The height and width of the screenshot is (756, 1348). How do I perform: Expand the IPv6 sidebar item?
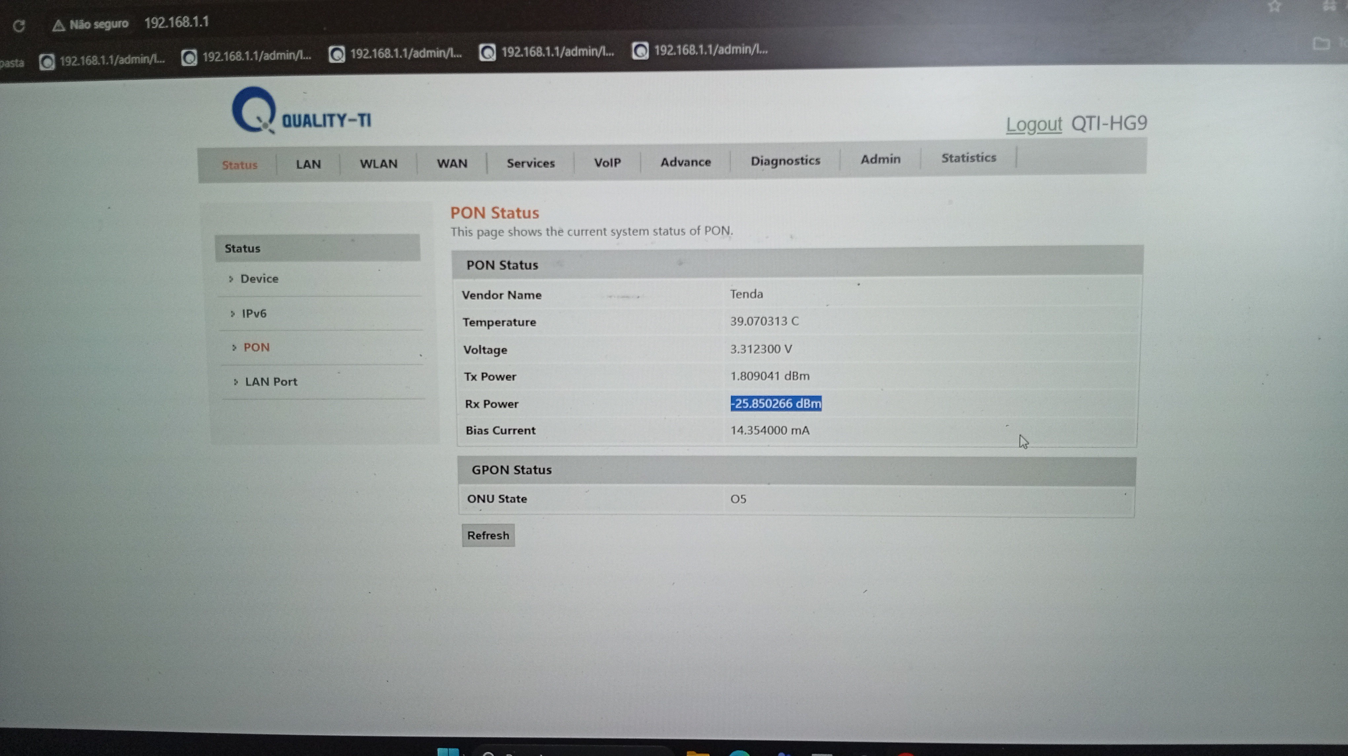point(254,313)
